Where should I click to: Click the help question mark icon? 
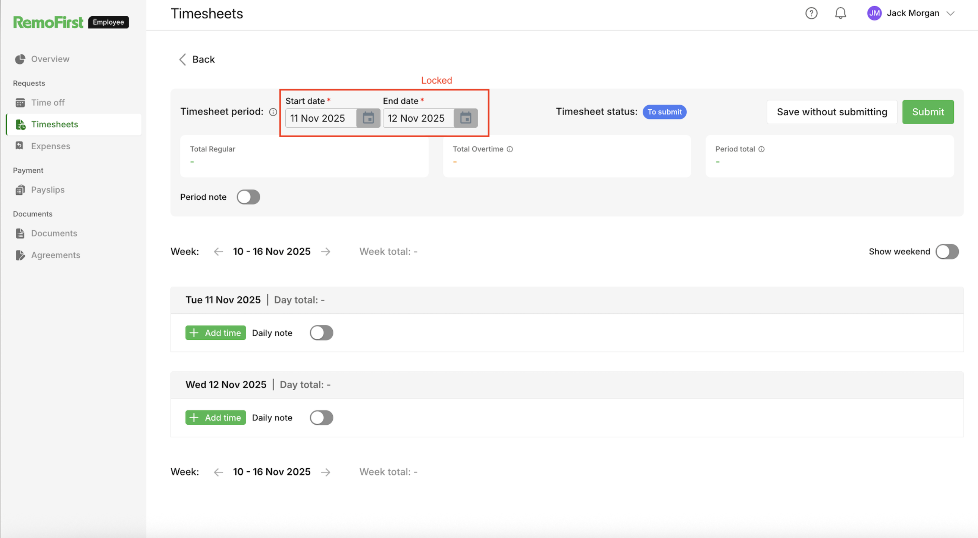point(811,13)
